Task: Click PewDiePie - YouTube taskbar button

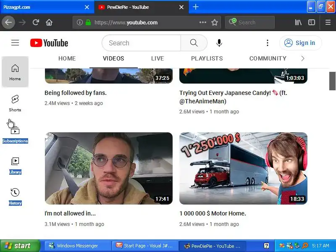Action: [x=212, y=246]
